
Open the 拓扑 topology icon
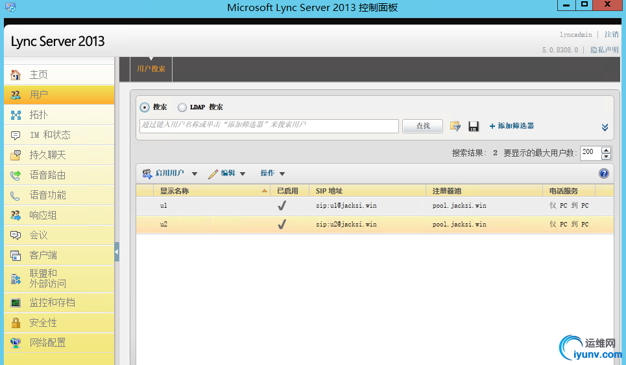(x=16, y=115)
